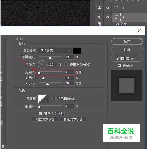Click the size value field showing 79
This screenshot has height=149, width=147.
[x=69, y=83]
